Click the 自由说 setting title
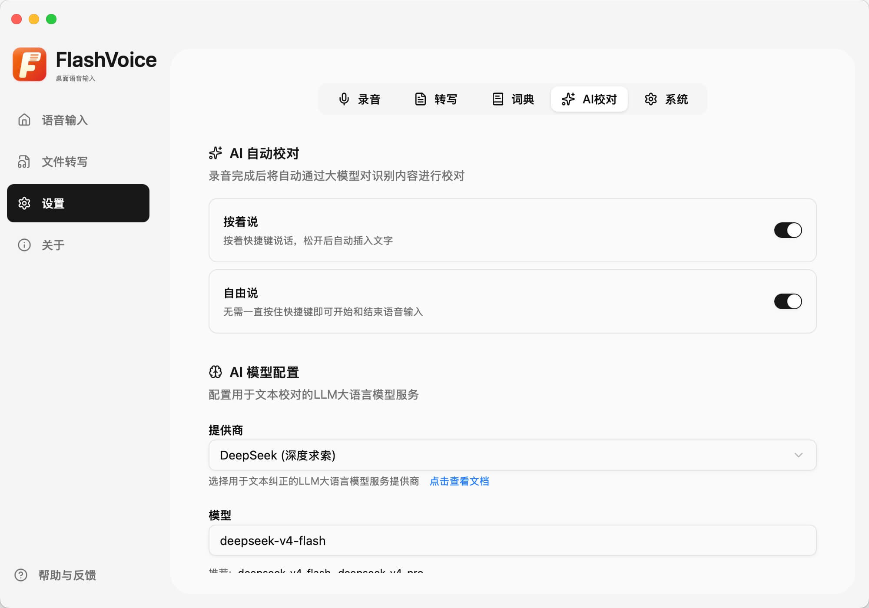869x608 pixels. (x=241, y=293)
